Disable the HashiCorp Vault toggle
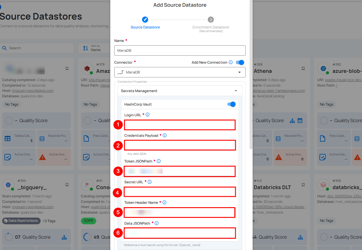This screenshot has height=250, width=362. click(231, 104)
